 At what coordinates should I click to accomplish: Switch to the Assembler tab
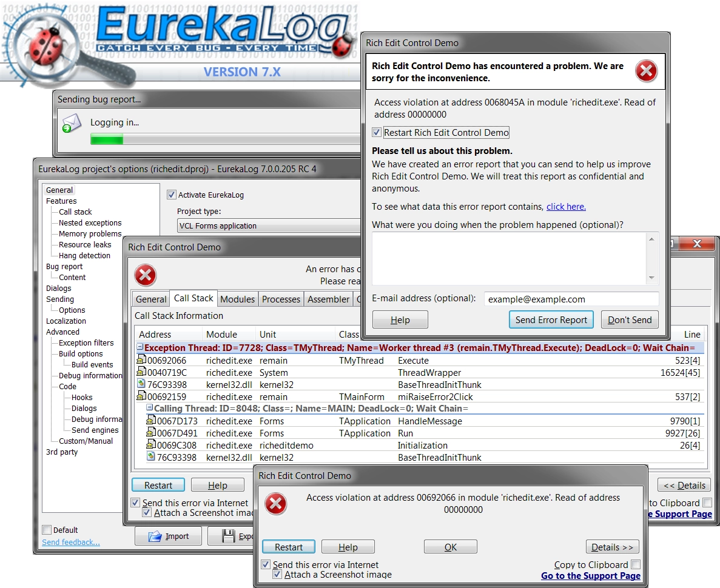pos(328,299)
